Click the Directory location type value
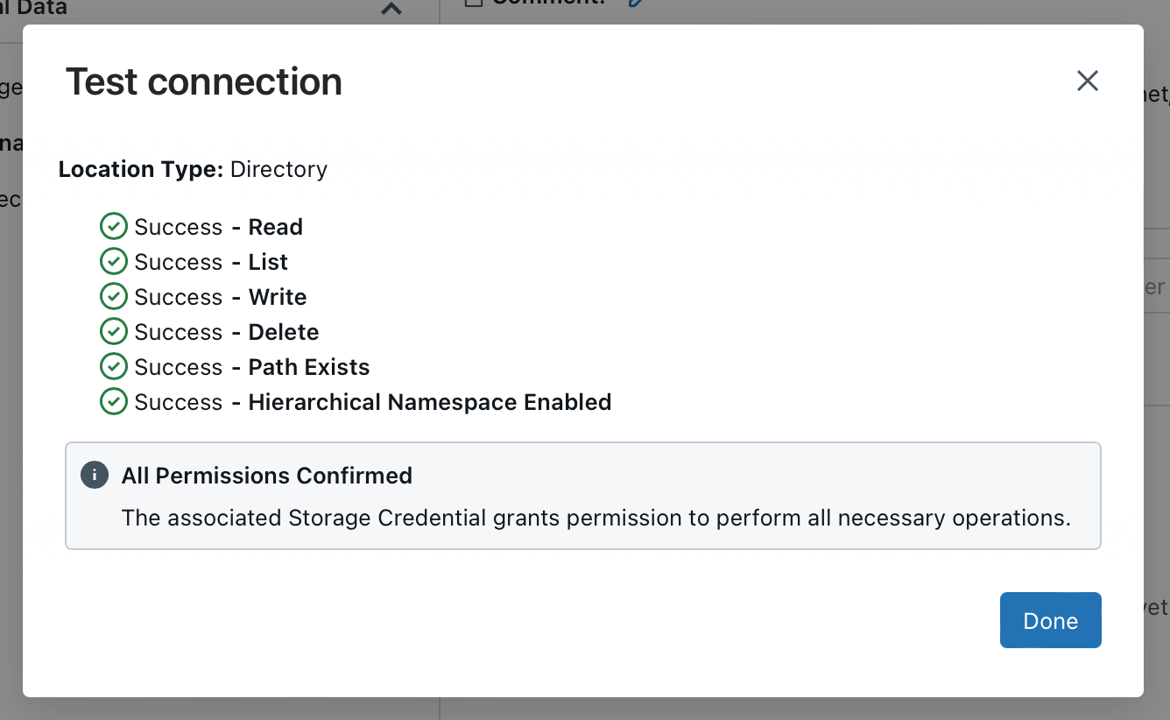Image resolution: width=1170 pixels, height=720 pixels. [x=278, y=169]
